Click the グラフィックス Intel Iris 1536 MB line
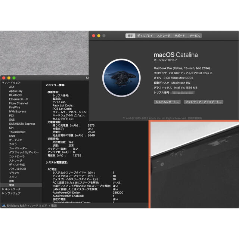 click(x=176, y=88)
